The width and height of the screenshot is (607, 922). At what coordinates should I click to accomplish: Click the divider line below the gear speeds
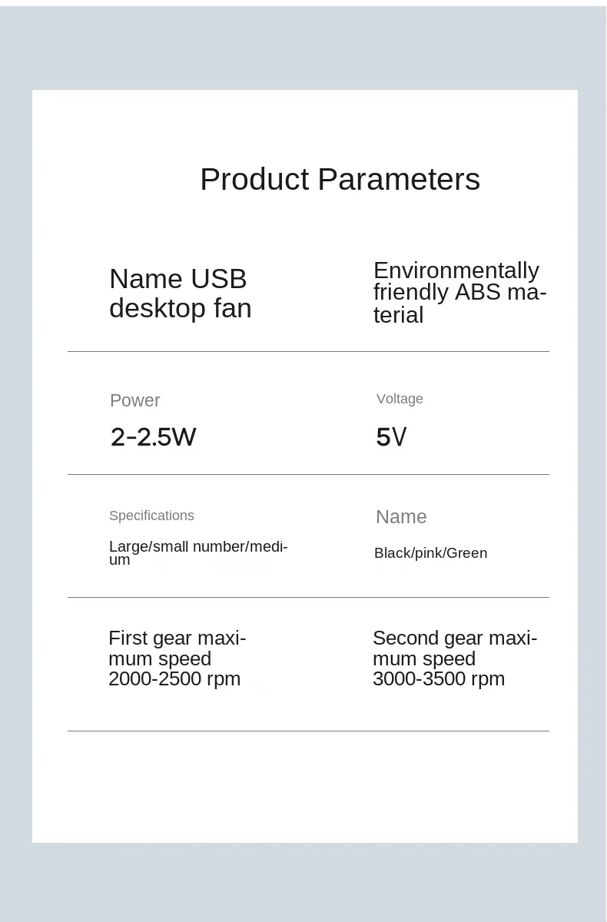point(308,731)
